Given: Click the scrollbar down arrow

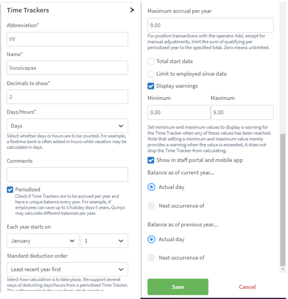Looking at the screenshot, I should 283,269.
